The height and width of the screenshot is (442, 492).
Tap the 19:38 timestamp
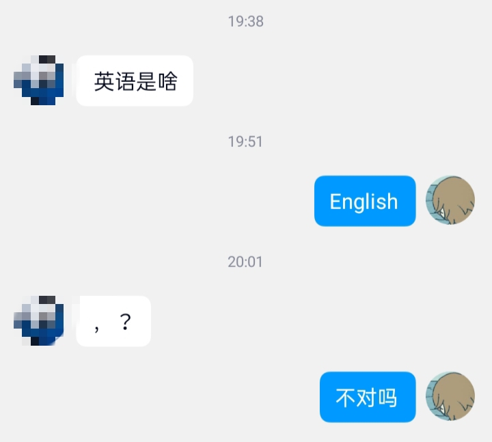[x=246, y=22]
